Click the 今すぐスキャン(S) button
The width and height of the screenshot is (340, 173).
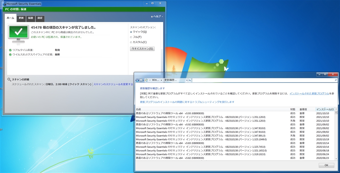tap(142, 49)
